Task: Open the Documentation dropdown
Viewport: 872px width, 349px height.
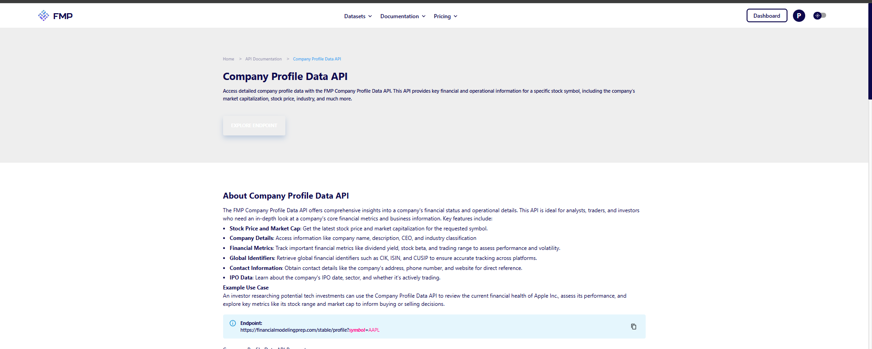Action: [x=403, y=16]
